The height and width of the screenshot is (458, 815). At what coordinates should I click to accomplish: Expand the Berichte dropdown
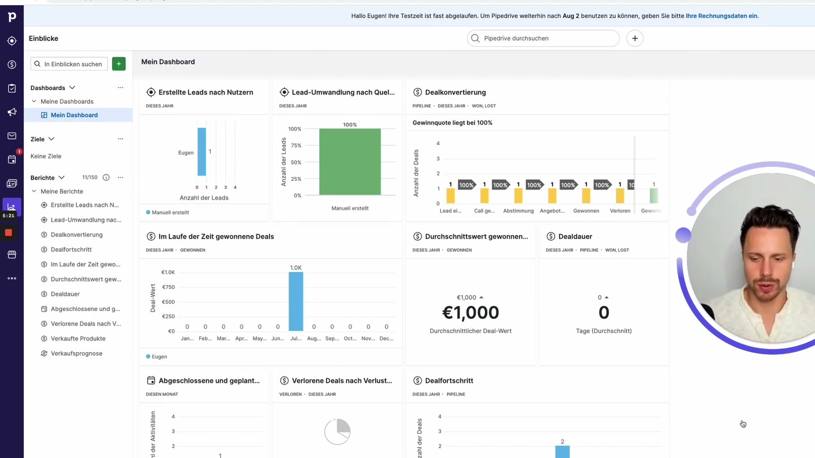tap(61, 177)
